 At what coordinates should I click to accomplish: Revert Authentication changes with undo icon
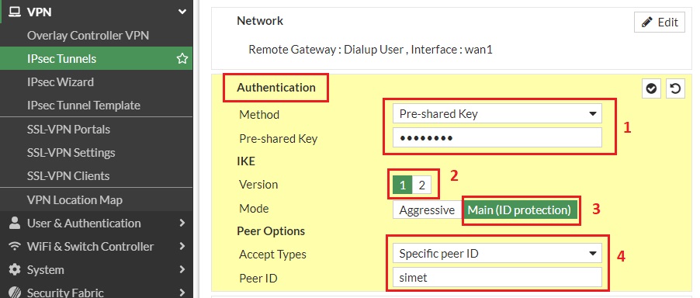click(675, 88)
